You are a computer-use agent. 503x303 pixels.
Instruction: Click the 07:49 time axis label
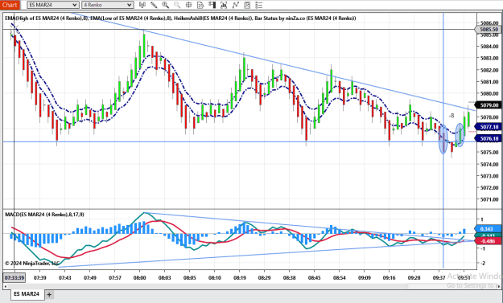click(x=90, y=278)
